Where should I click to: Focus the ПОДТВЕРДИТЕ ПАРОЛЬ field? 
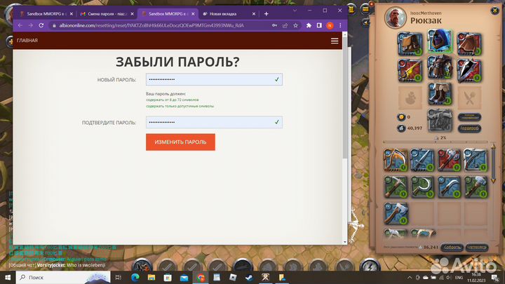click(x=214, y=122)
